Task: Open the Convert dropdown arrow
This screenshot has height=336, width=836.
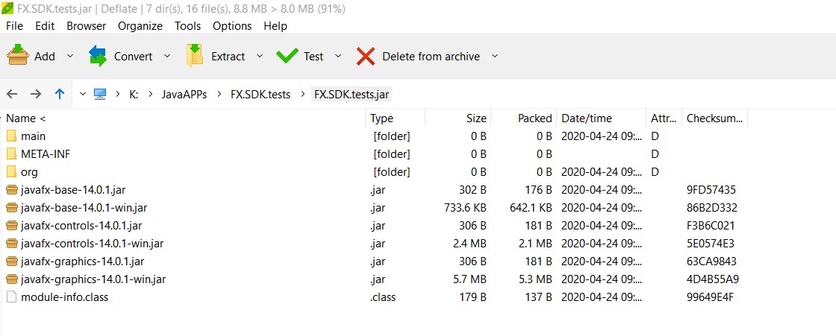Action: tap(167, 56)
